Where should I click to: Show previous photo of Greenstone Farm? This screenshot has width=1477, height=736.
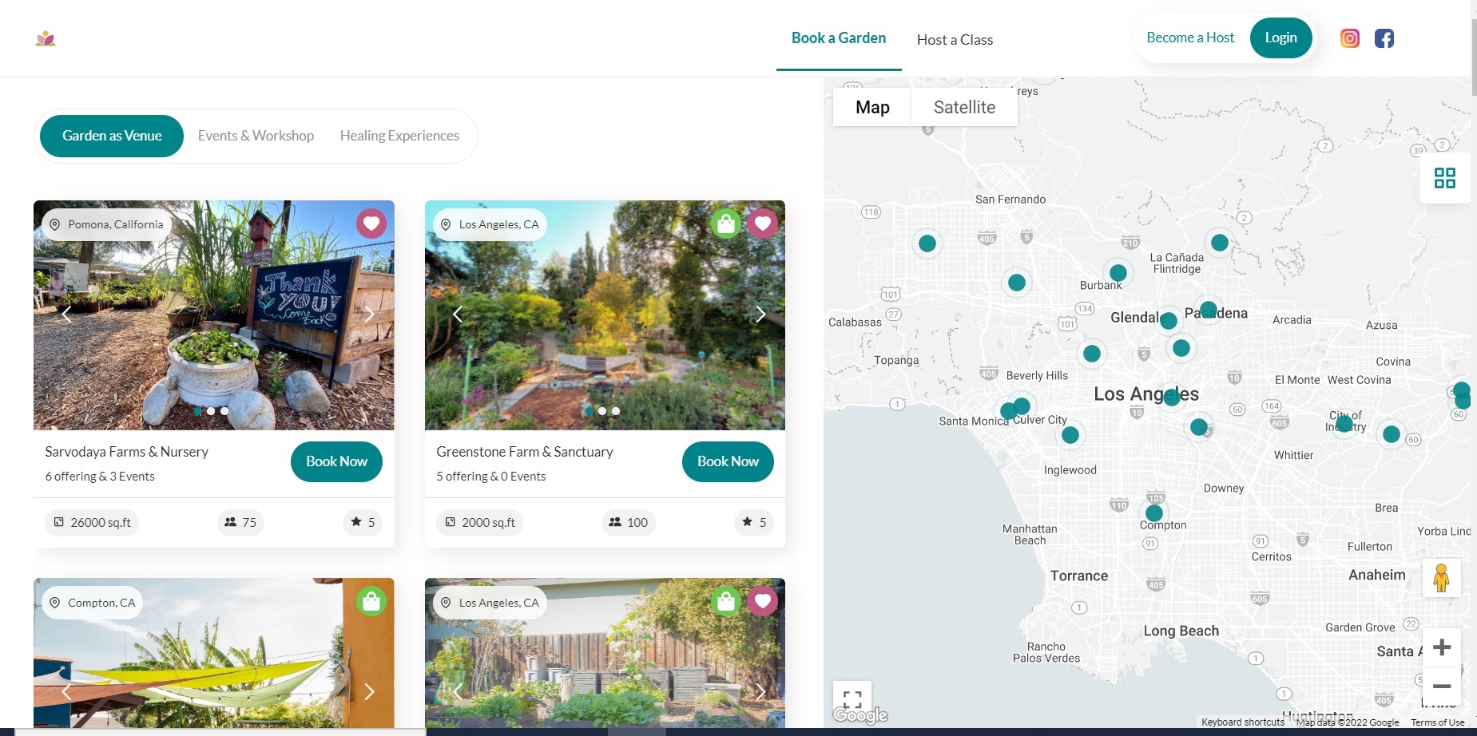click(458, 315)
